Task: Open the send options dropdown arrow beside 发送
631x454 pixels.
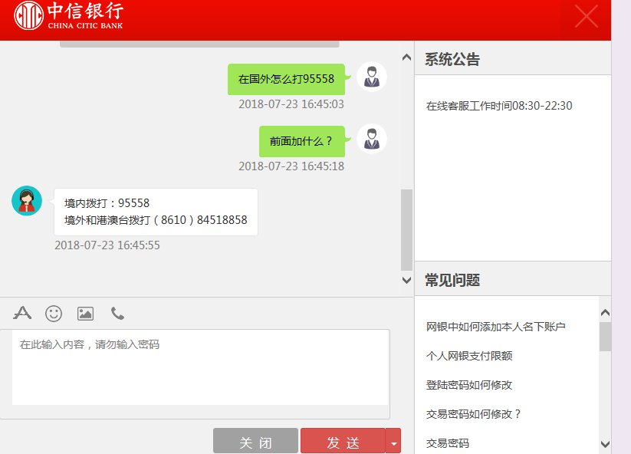Action: [393, 441]
